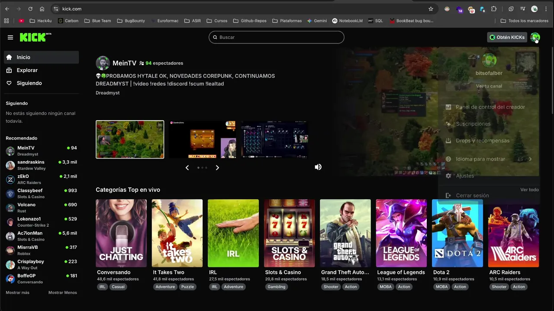This screenshot has width=554, height=311.
Task: Open the Hack4u bookmarks folder
Action: [41, 21]
